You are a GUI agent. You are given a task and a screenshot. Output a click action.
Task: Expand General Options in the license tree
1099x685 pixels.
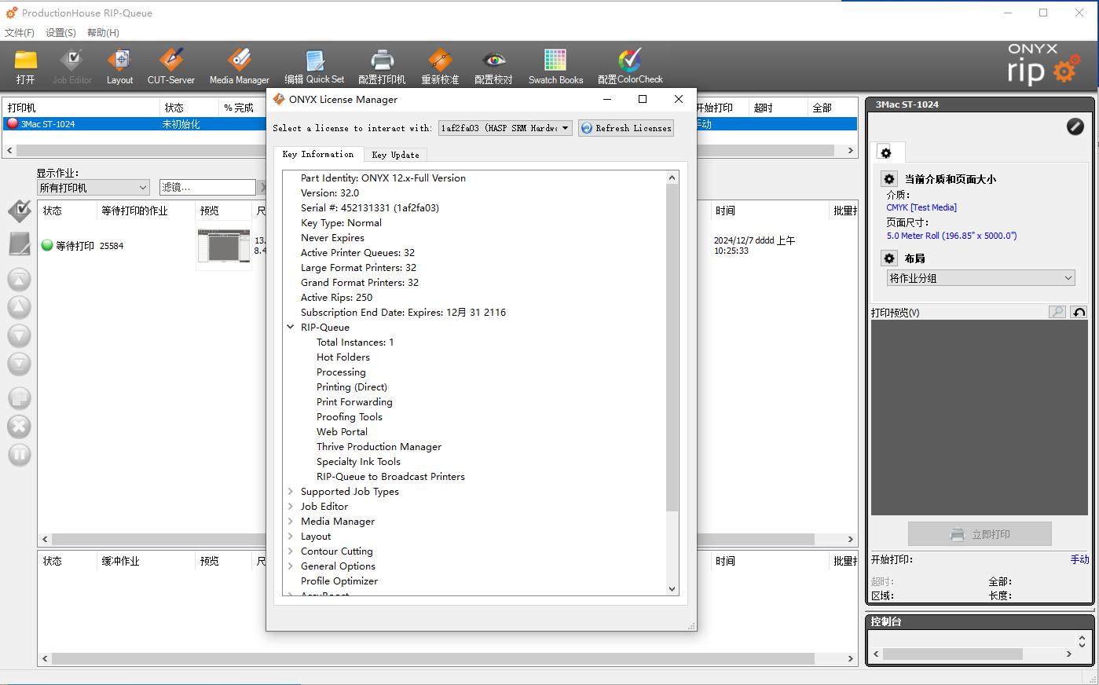(291, 566)
